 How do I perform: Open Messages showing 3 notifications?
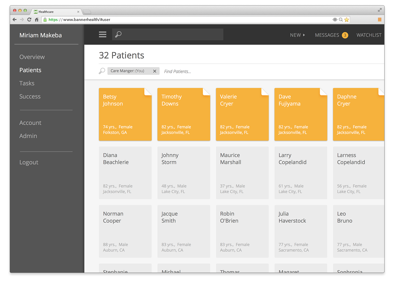coord(327,35)
